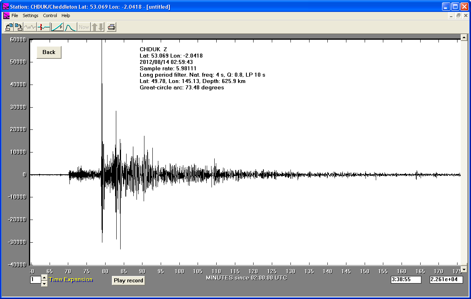Close the inner untitled document

[x=466, y=15]
